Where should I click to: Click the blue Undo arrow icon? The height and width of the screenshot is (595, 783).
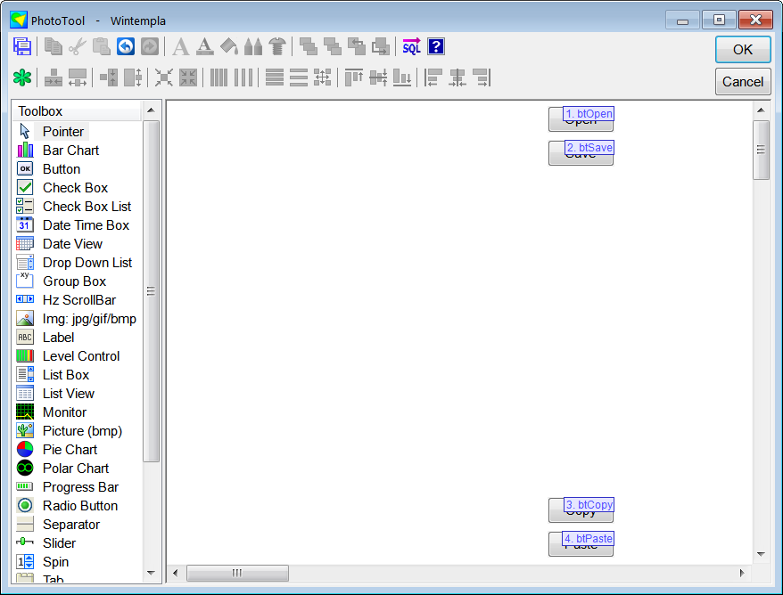coord(126,47)
